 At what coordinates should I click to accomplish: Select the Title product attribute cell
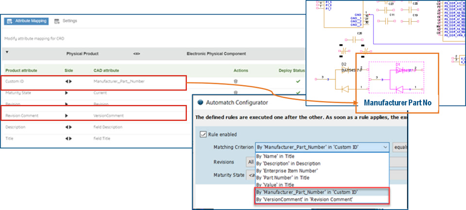[x=9, y=138]
